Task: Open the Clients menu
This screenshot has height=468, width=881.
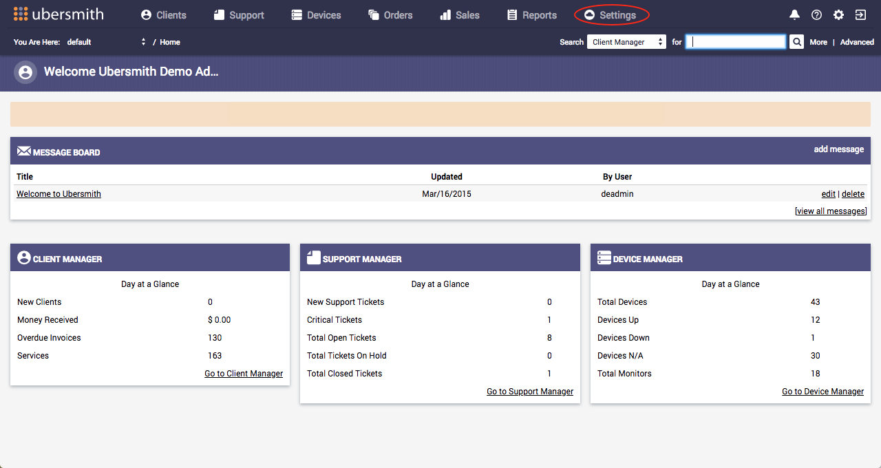Action: point(163,15)
